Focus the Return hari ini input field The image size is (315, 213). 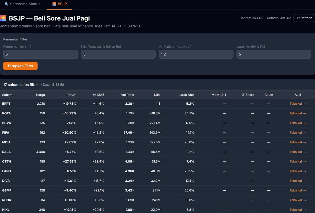[x=40, y=54]
